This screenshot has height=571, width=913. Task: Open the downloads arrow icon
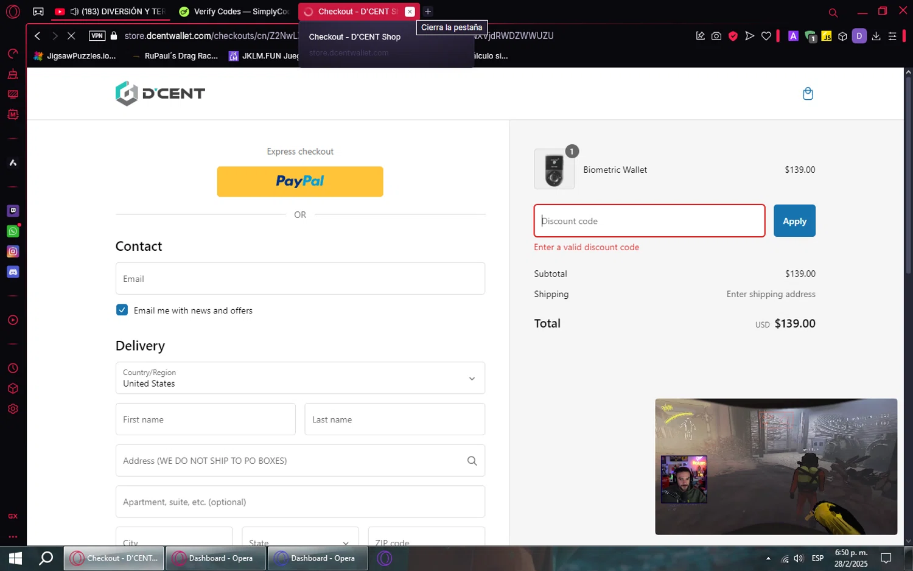click(876, 36)
